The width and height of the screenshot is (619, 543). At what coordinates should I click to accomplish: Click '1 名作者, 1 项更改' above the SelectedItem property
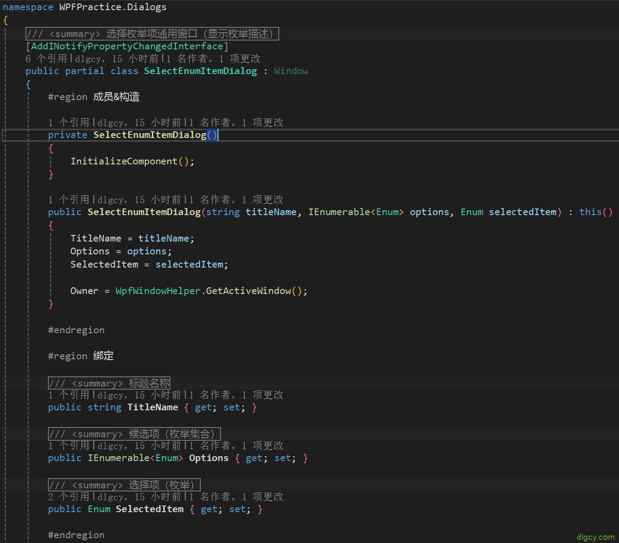click(236, 497)
